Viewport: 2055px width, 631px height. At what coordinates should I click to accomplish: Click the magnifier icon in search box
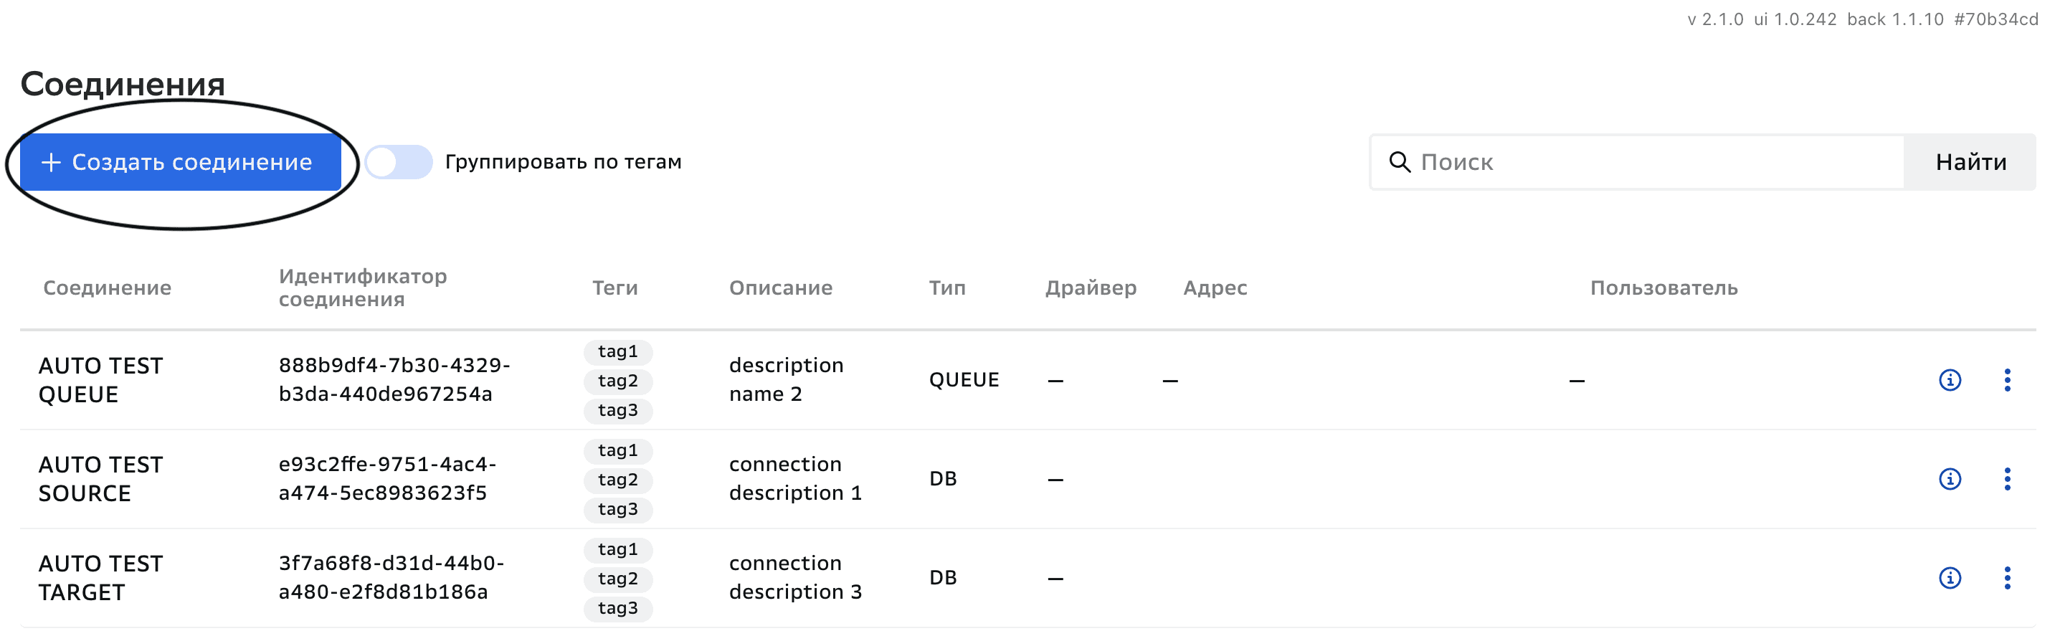click(1399, 162)
